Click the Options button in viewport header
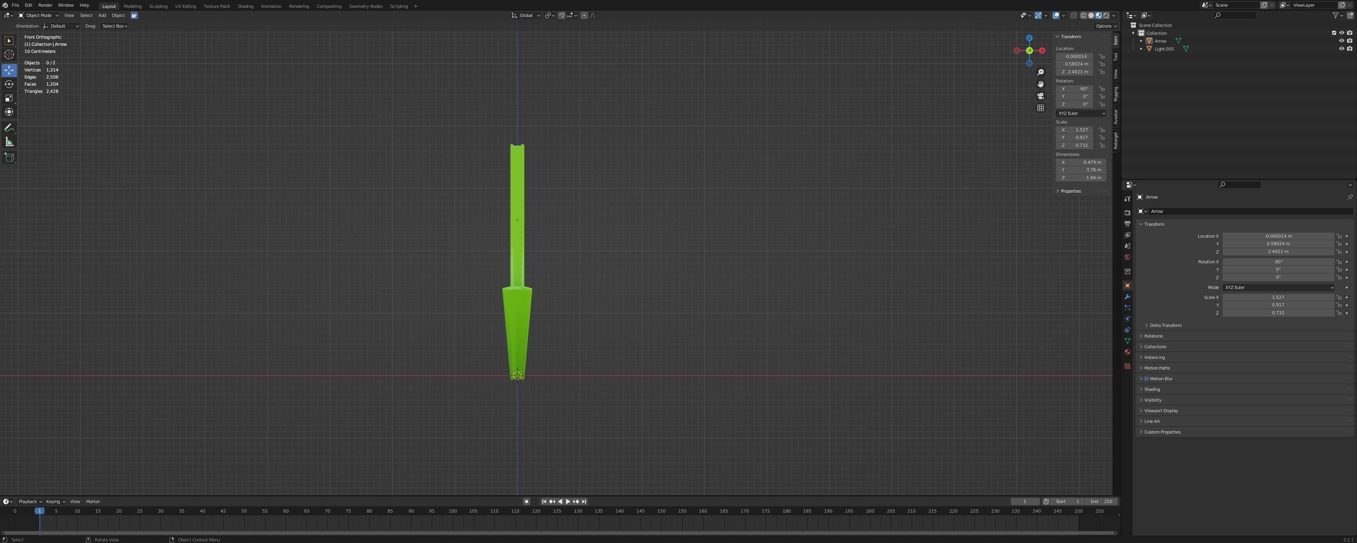 (1105, 26)
